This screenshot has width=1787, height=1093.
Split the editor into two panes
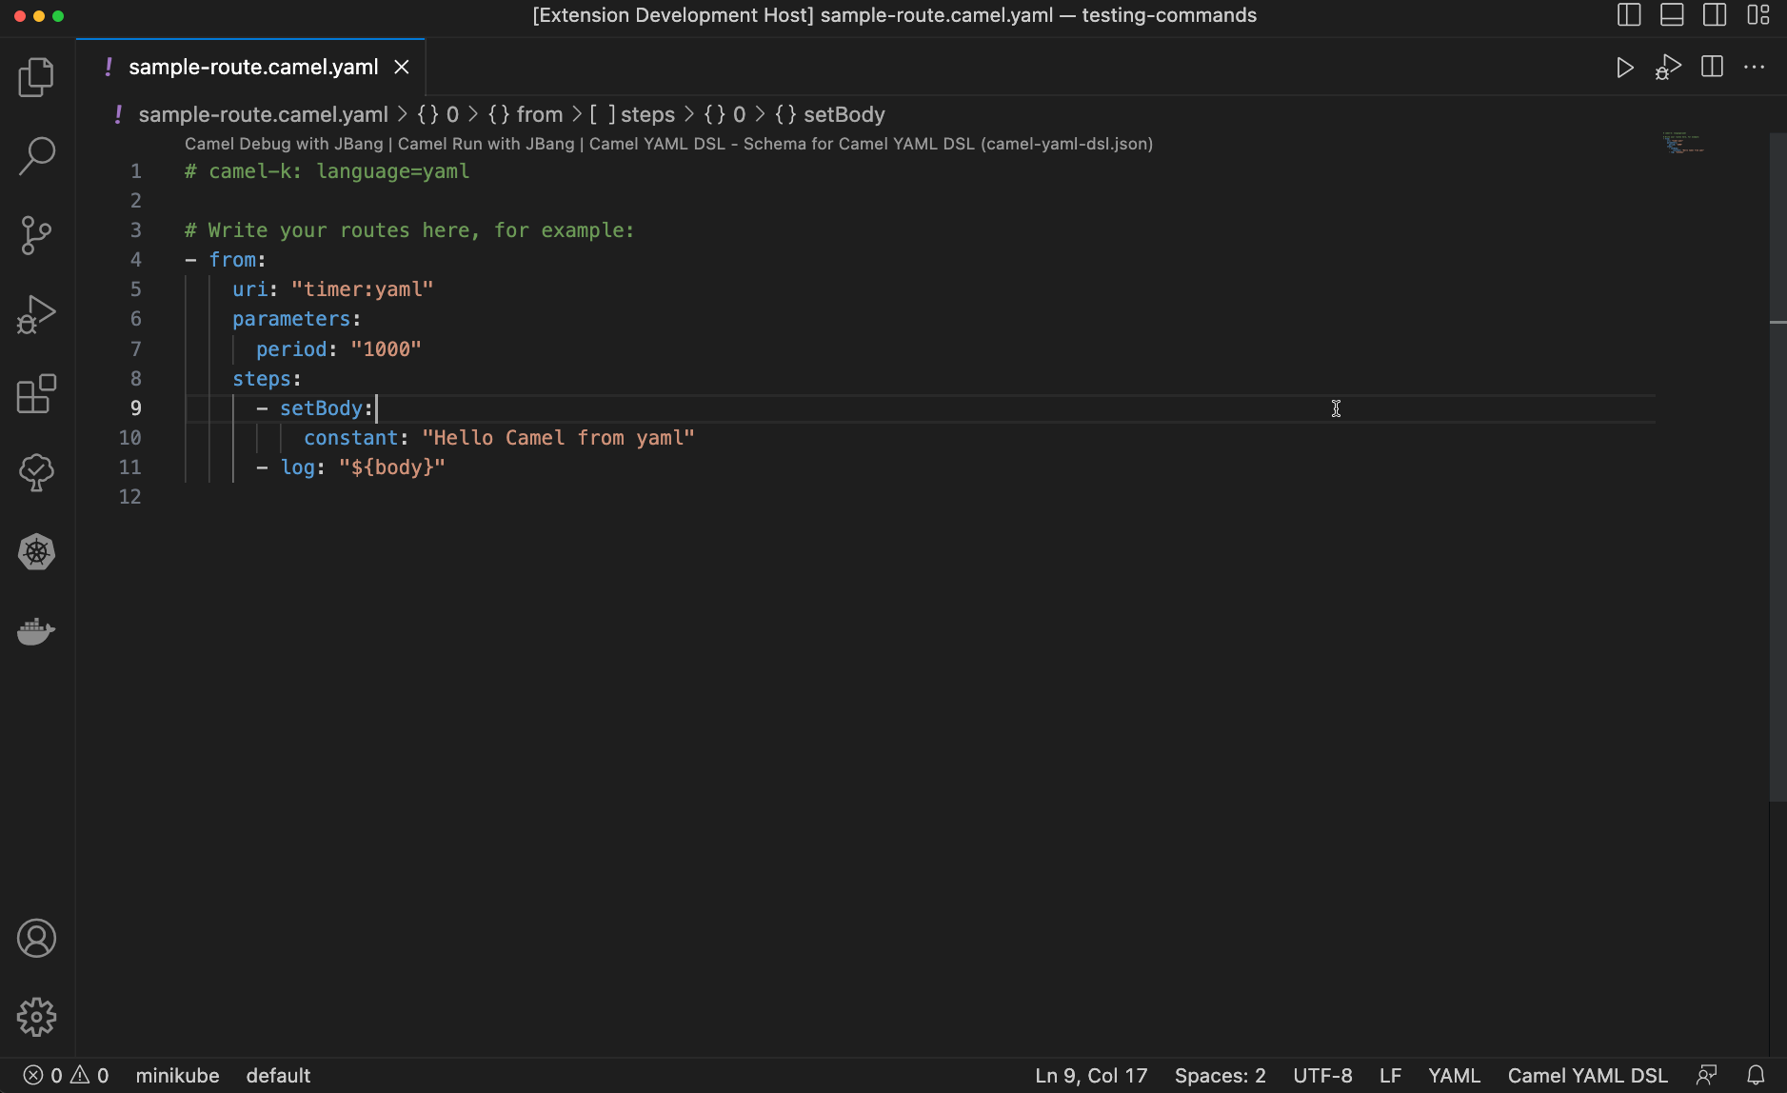[1713, 67]
